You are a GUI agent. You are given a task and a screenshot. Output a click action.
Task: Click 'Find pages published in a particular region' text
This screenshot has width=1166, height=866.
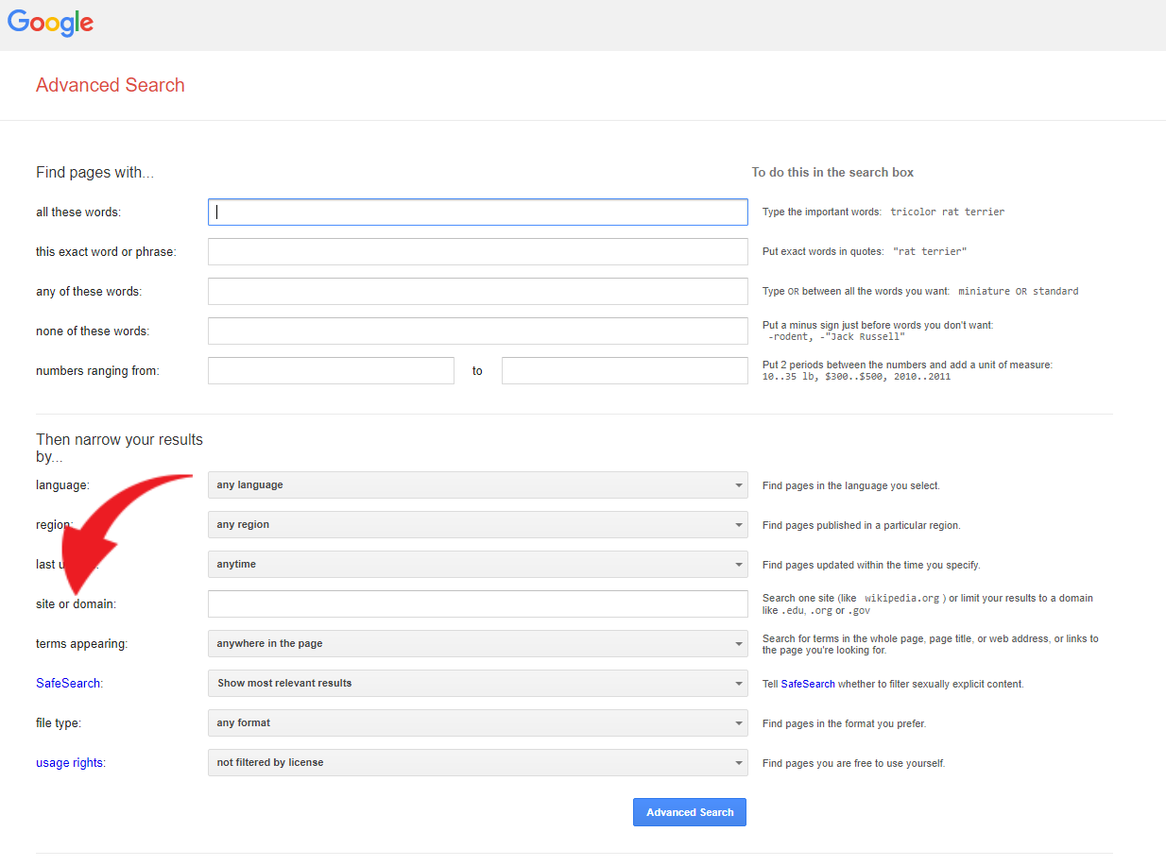tap(862, 525)
